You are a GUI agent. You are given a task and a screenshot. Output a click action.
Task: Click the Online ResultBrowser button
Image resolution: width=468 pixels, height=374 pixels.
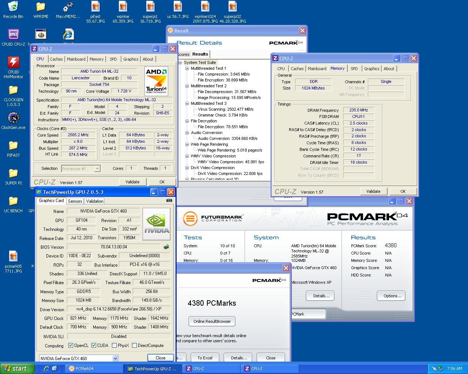[x=212, y=321]
